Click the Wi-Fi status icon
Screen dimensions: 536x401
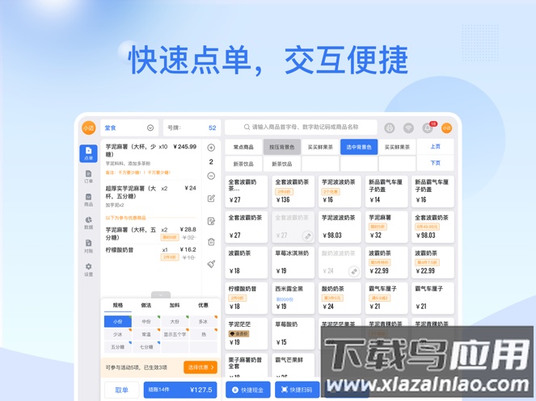pos(408,128)
